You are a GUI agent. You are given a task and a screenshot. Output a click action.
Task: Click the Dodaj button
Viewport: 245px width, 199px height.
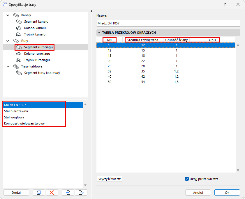pos(16,192)
